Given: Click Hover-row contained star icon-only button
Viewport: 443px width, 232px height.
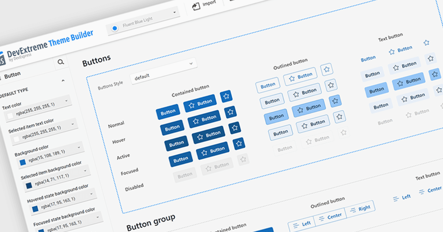Looking at the screenshot, I should click(x=230, y=112).
